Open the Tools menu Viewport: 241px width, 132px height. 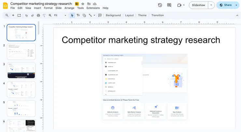tap(80, 8)
